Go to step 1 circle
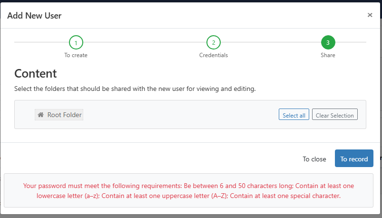Screen dimensions: 382x218 pyautogui.click(x=76, y=42)
